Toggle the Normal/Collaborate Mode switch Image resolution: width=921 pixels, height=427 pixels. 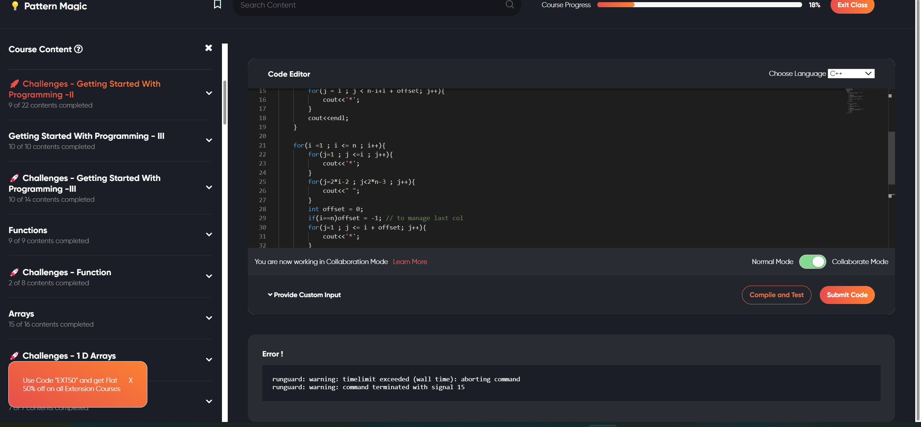[x=812, y=262]
